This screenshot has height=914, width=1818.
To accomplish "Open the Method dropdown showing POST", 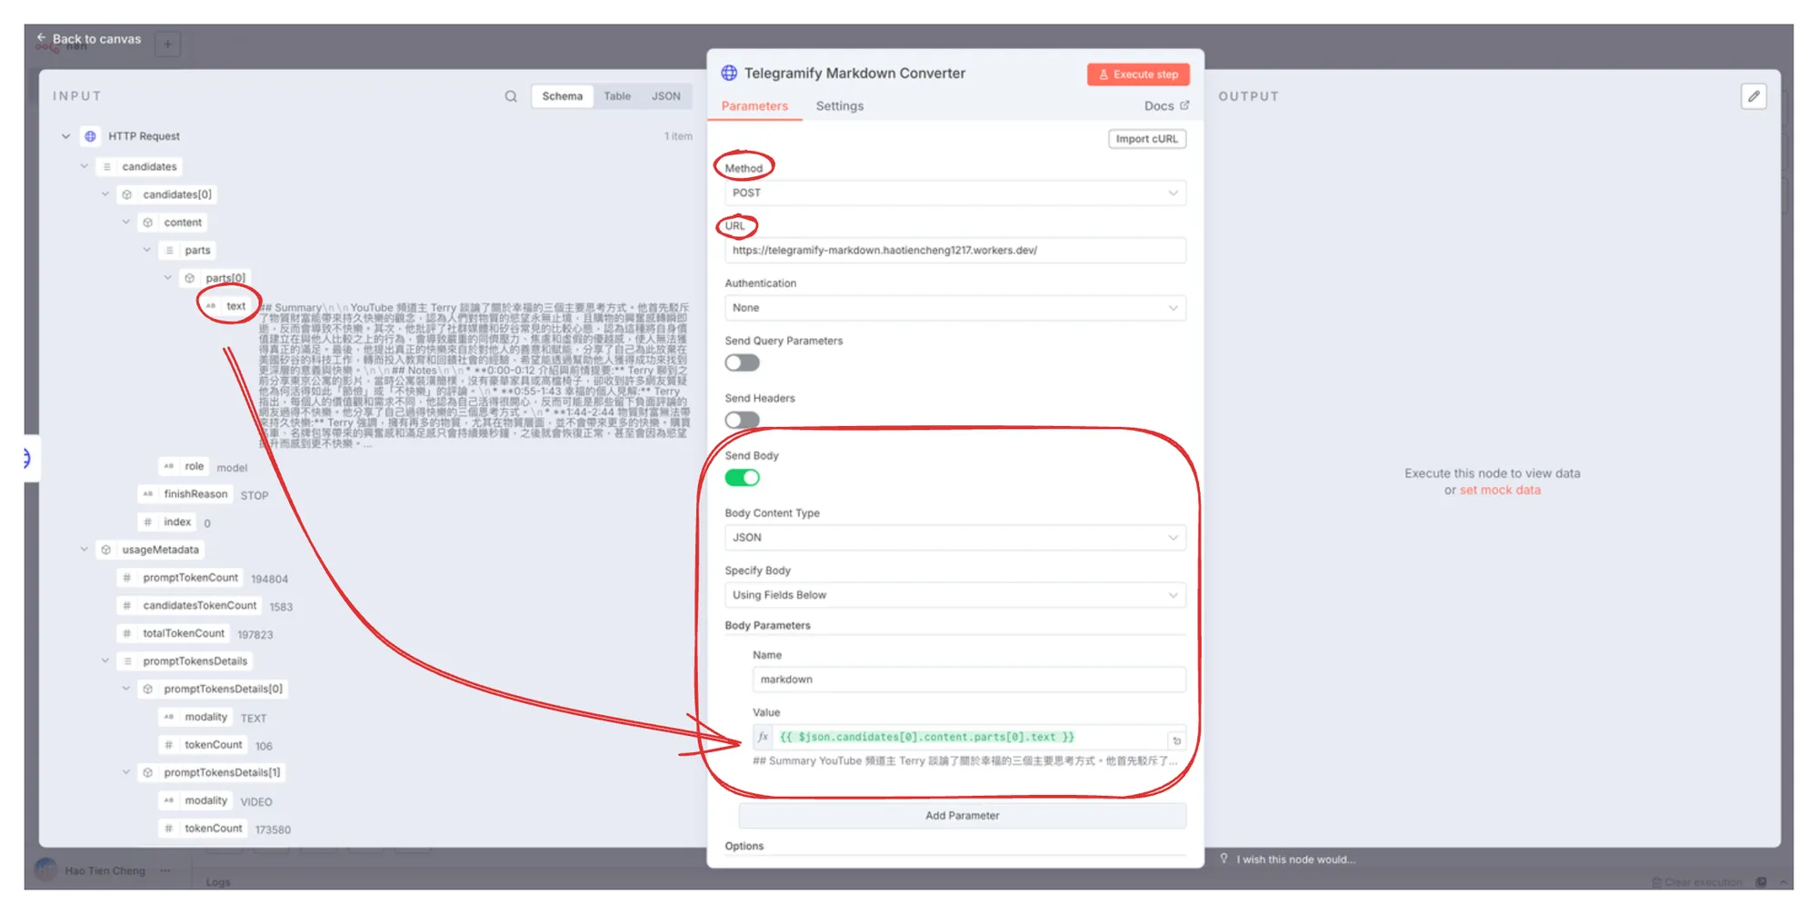I will click(954, 193).
